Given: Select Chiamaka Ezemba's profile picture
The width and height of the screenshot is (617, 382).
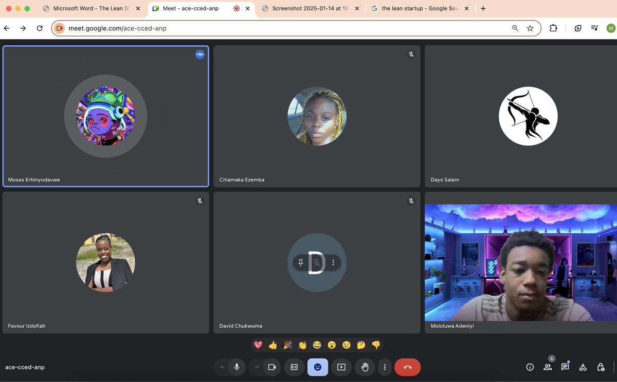Looking at the screenshot, I should (x=317, y=116).
